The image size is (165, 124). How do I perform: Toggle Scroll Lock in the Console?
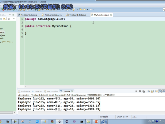coord(152,91)
